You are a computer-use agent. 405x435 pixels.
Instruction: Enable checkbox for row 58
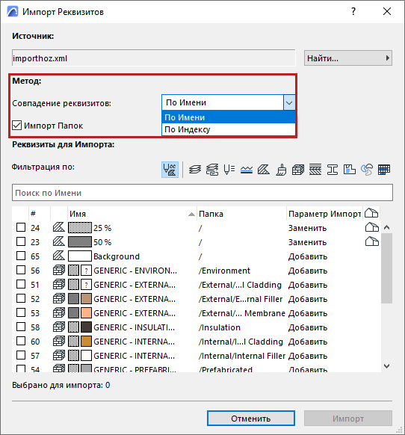pyautogui.click(x=21, y=327)
